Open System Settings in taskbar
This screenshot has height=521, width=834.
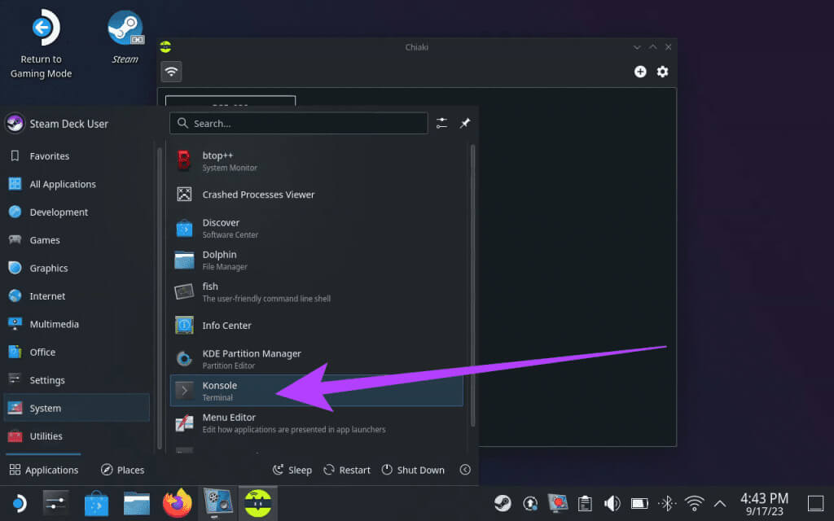coord(56,503)
